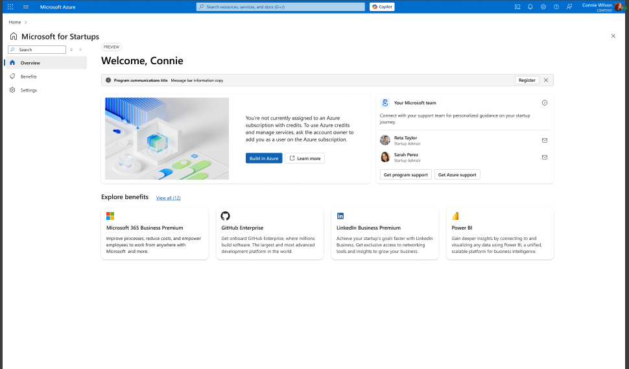This screenshot has height=369, width=629.
Task: Go to the Home breadcrumb
Action: [15, 22]
